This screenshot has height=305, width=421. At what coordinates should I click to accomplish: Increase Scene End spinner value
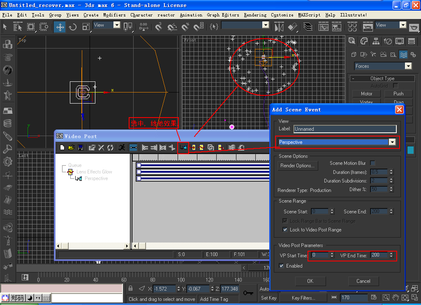click(391, 210)
